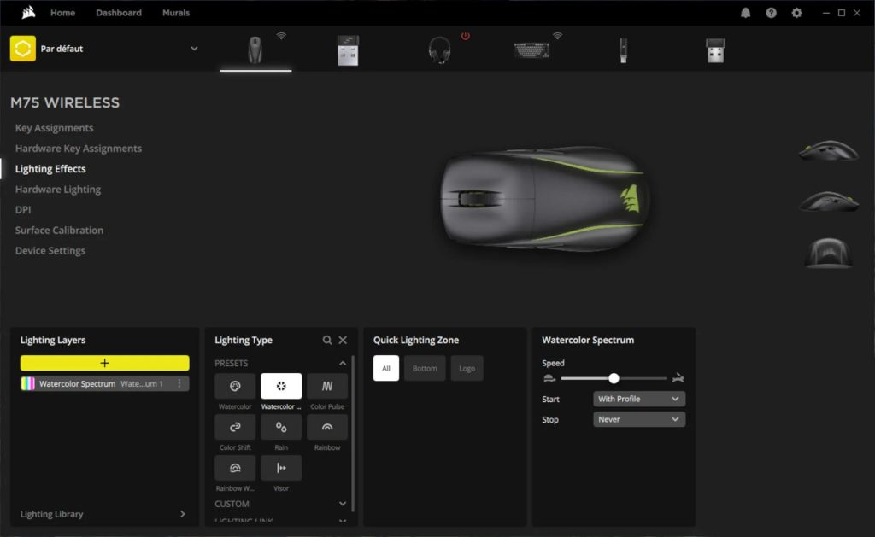Collapse the PRESETS section
The height and width of the screenshot is (537, 875).
click(x=343, y=363)
